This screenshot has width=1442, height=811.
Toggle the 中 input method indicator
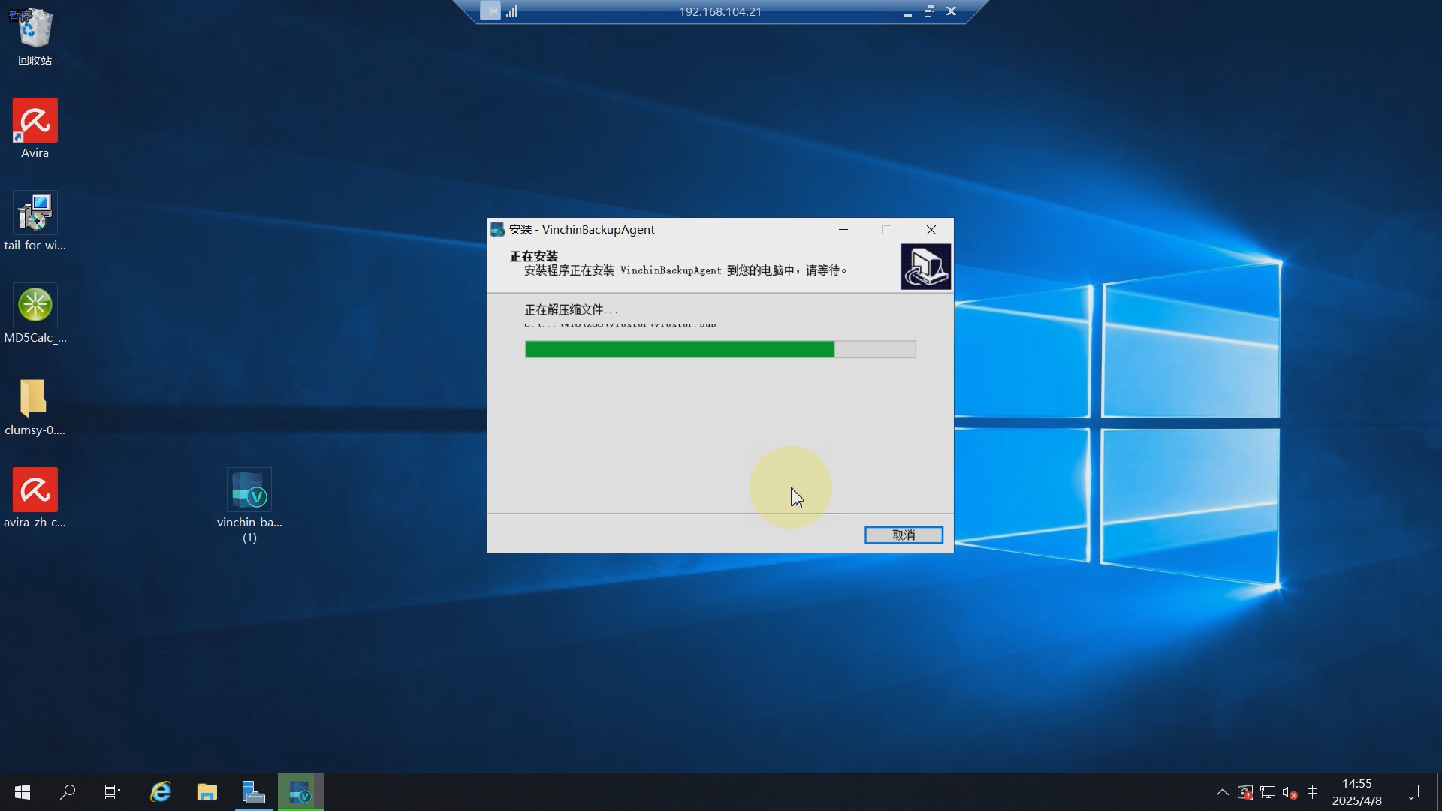tap(1312, 792)
